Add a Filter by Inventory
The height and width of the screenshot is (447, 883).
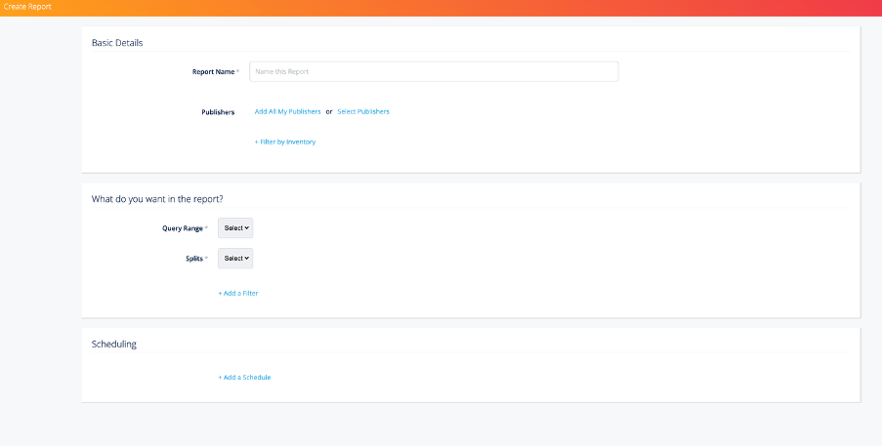285,142
